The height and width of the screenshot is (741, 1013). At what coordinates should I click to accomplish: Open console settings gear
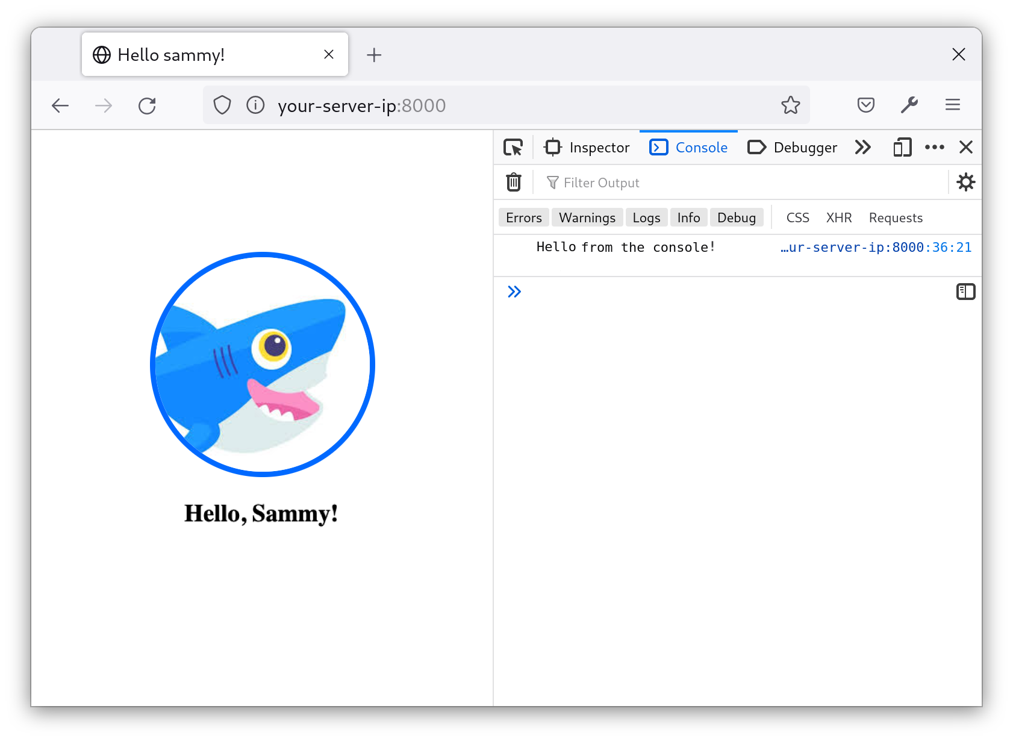click(x=966, y=182)
